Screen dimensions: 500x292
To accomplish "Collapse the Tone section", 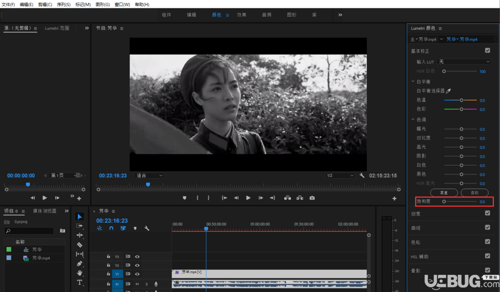I will point(413,119).
